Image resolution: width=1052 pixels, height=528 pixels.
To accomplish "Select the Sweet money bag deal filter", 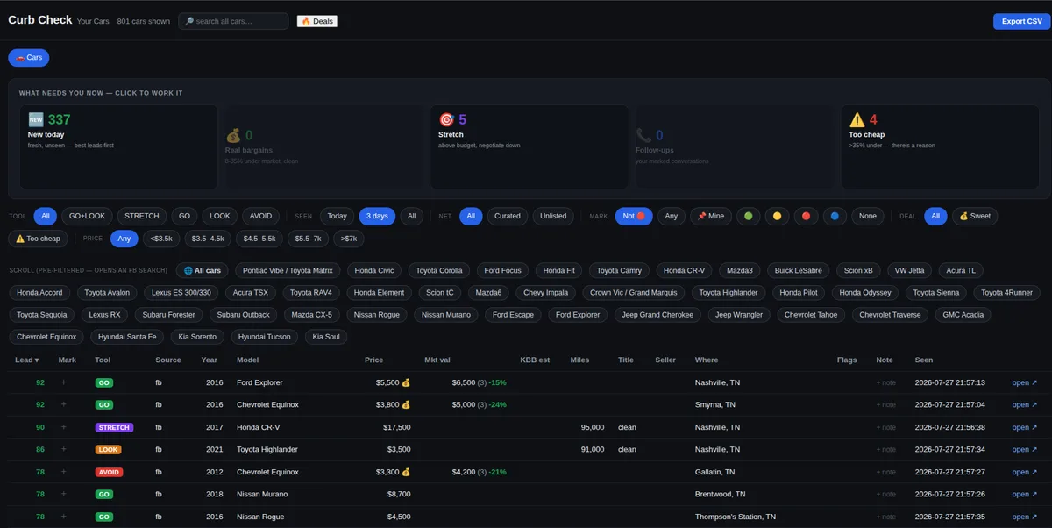I will pyautogui.click(x=975, y=216).
